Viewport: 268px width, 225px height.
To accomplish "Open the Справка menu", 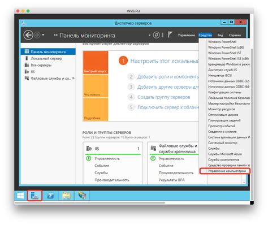I will tap(235, 35).
